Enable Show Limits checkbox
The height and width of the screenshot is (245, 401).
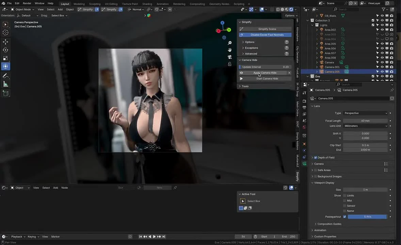click(344, 195)
